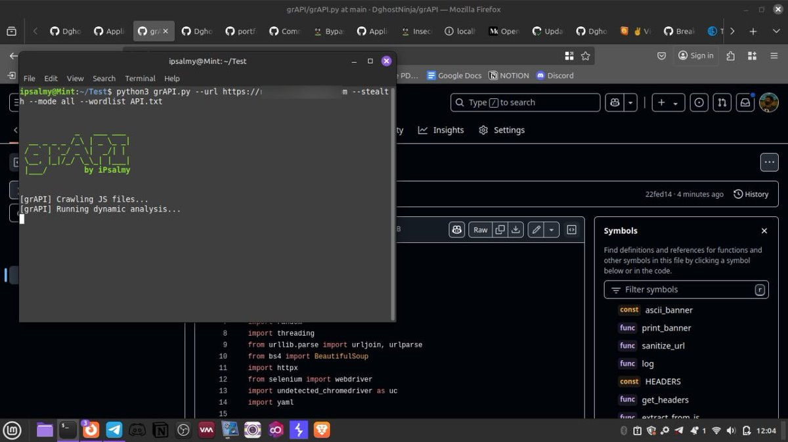Open the terminal Terminal menu

[140, 78]
